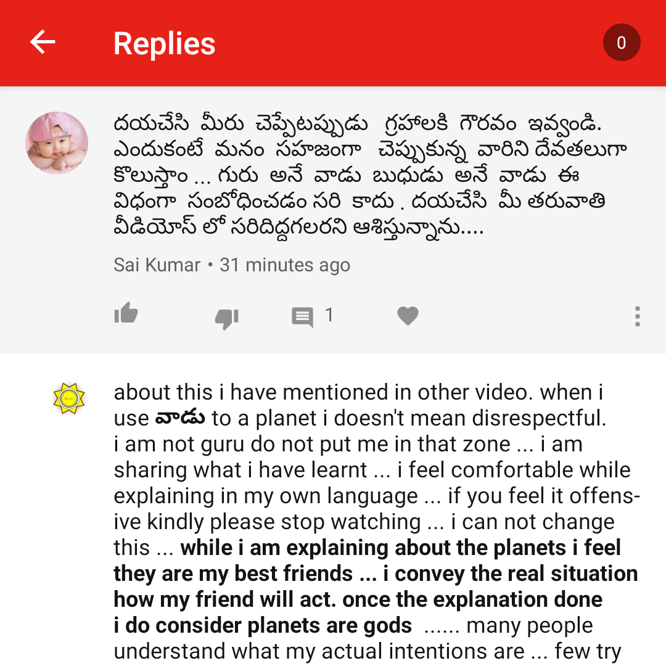The width and height of the screenshot is (666, 666).
Task: Open the three-dot overflow menu
Action: (637, 316)
